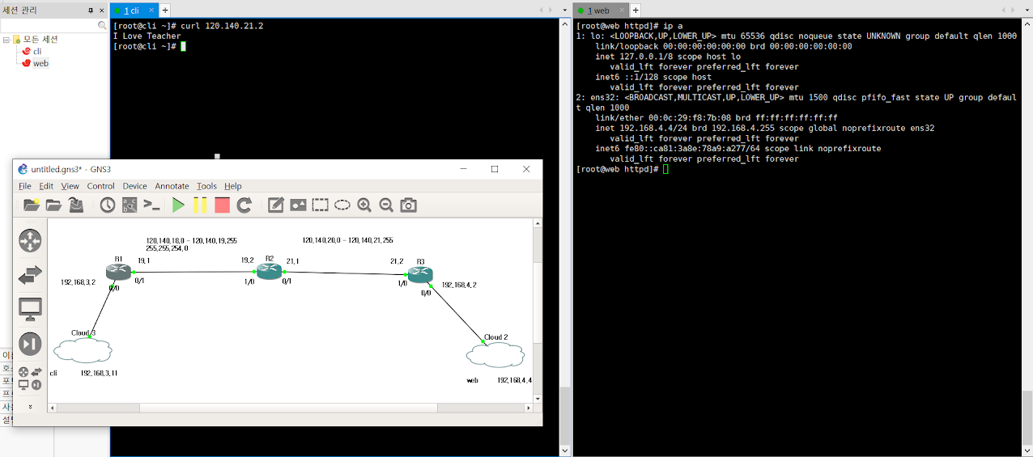
Task: Open tab list dropdown in web pane header
Action: 1026,10
